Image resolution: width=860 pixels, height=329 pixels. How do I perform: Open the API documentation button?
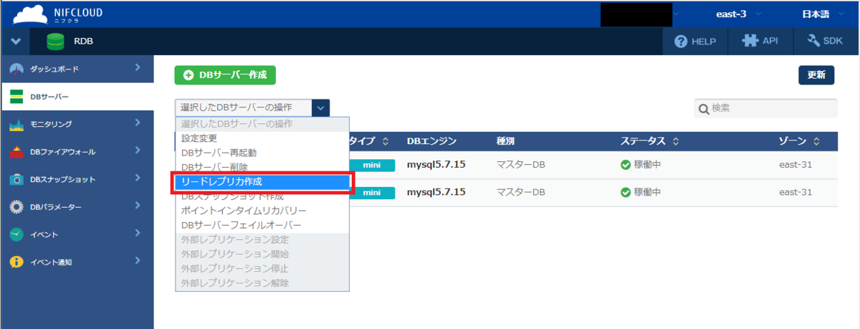coord(760,42)
